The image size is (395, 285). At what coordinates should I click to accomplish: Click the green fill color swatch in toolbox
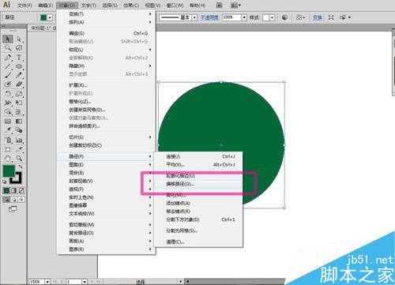[x=9, y=171]
